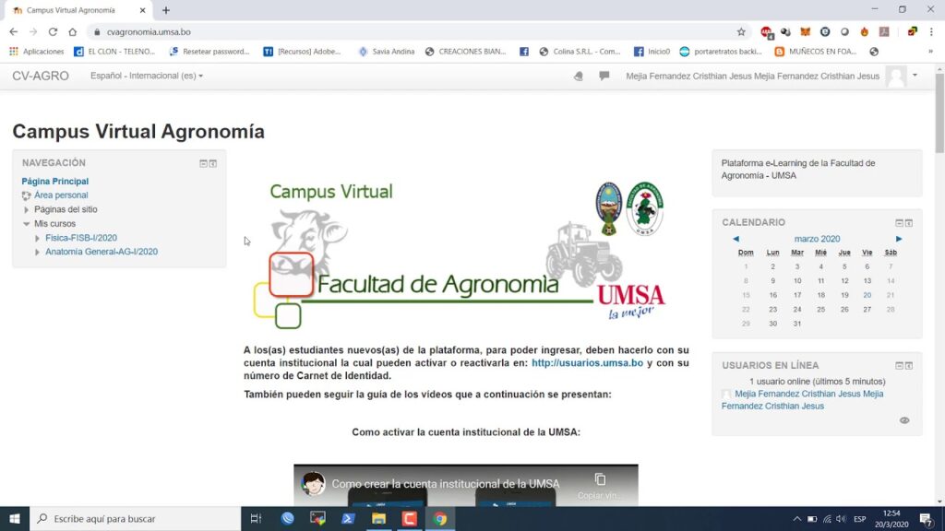The width and height of the screenshot is (945, 531).
Task: Hide the Usuarios en línea block
Action: (x=899, y=365)
